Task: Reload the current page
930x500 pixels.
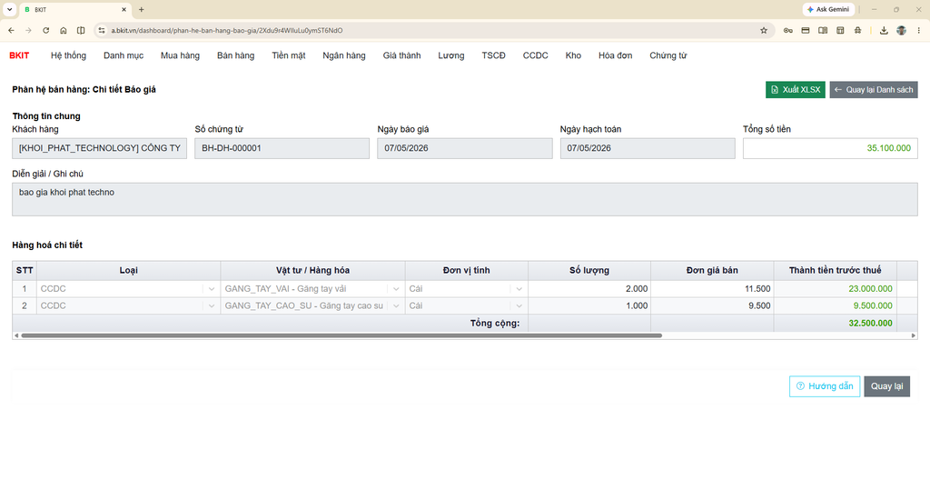Action: tap(45, 30)
